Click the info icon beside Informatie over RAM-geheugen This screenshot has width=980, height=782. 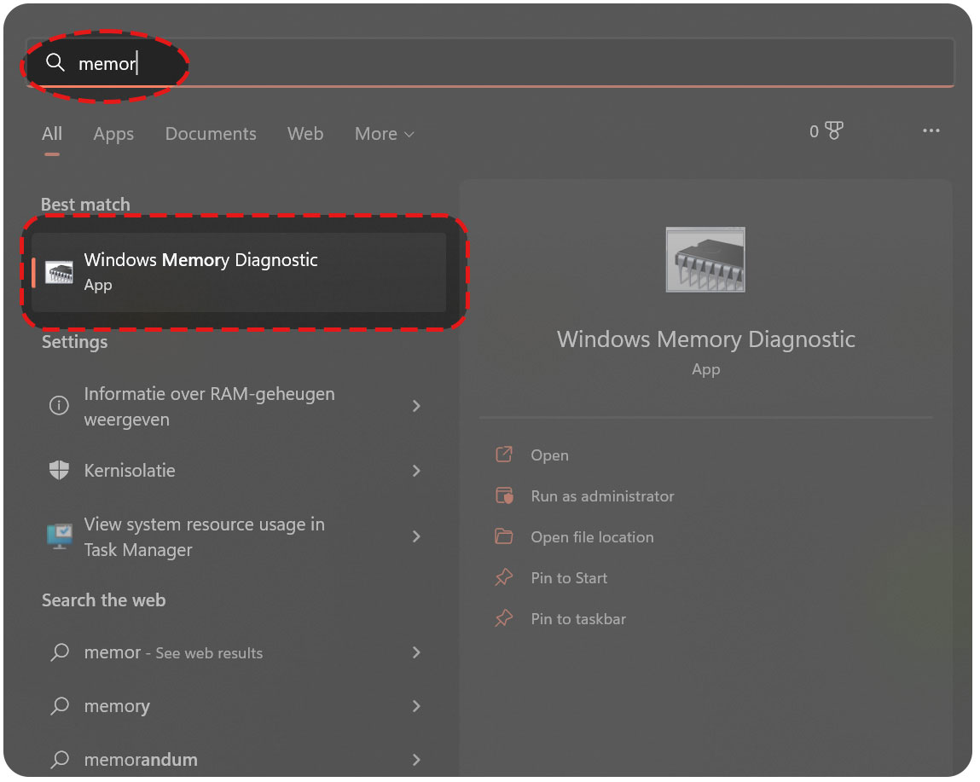[59, 406]
